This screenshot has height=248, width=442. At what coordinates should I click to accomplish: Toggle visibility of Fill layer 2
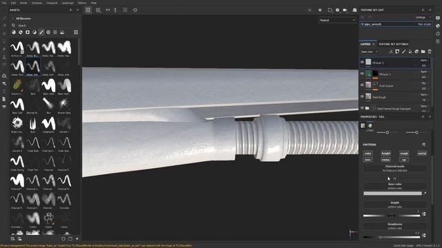pyautogui.click(x=362, y=62)
